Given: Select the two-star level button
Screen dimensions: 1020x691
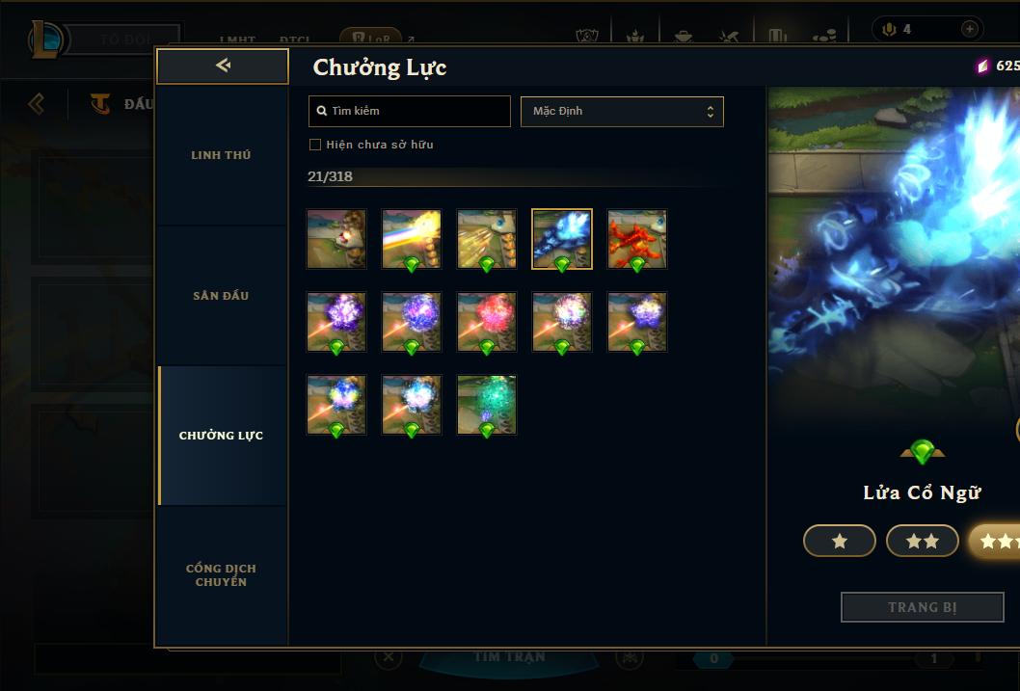Looking at the screenshot, I should click(922, 541).
